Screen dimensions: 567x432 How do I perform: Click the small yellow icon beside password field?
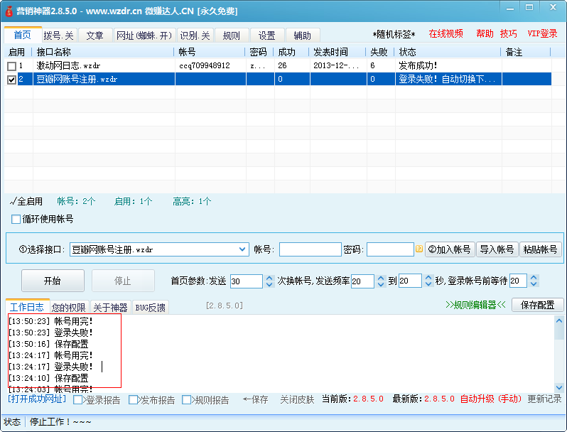[x=419, y=249]
